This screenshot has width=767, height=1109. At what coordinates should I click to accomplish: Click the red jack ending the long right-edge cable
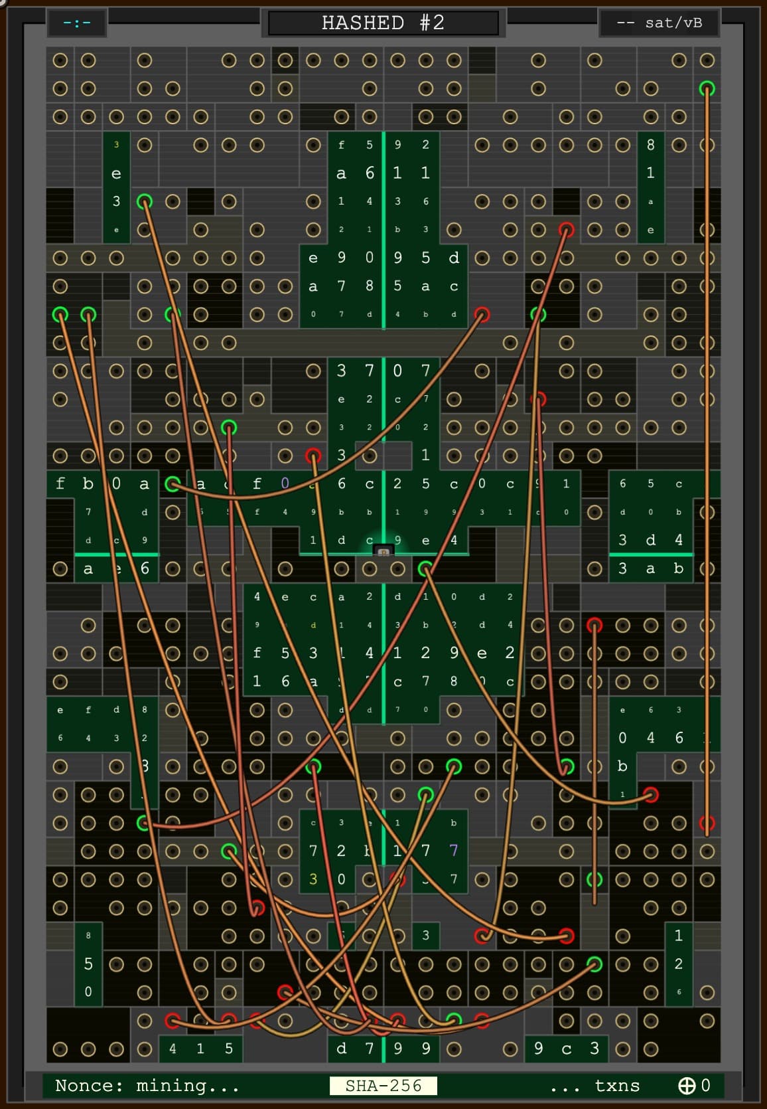[707, 823]
